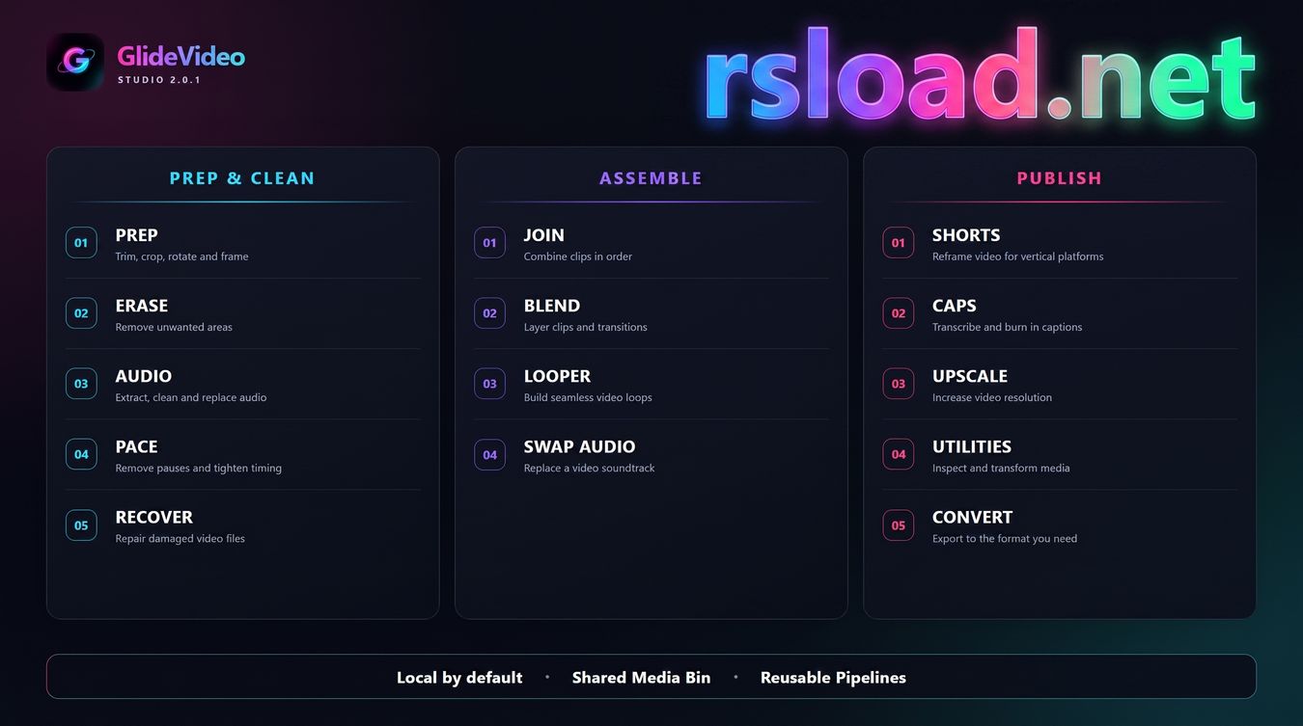
Task: Click the 04 badge beside SWAP AUDIO
Action: pyautogui.click(x=489, y=454)
